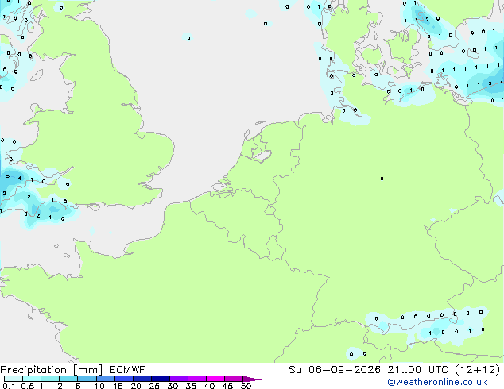Screen dimensions: 504x389
Task: Select the 40–45 mm magenta legend swatch
Action: 215,379
